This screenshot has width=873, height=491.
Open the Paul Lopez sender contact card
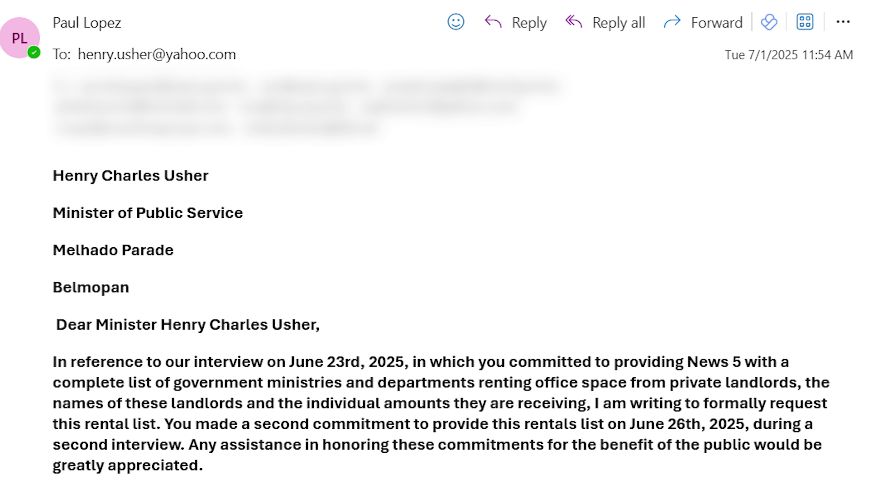pyautogui.click(x=87, y=23)
